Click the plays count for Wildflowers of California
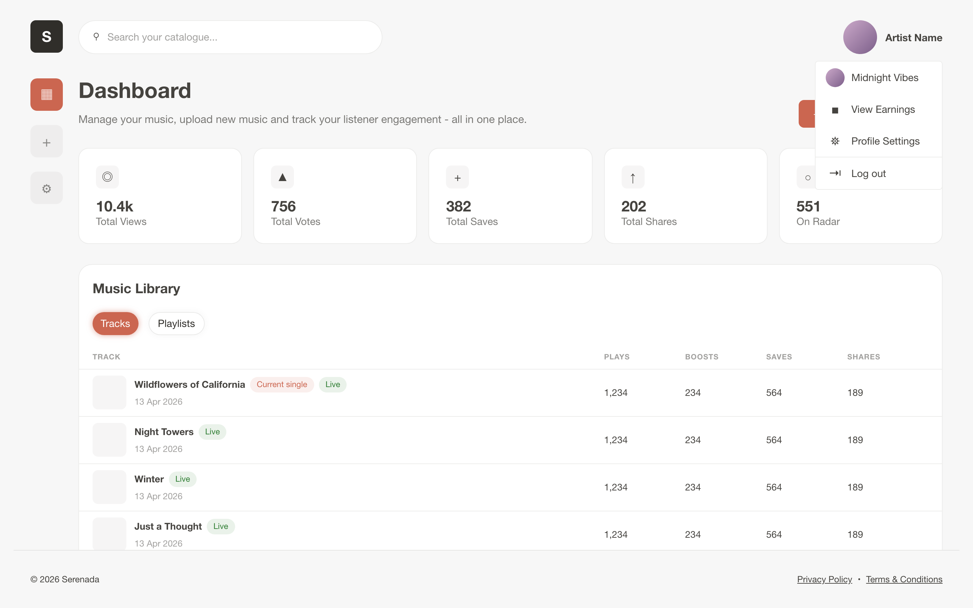This screenshot has height=608, width=973. (616, 393)
